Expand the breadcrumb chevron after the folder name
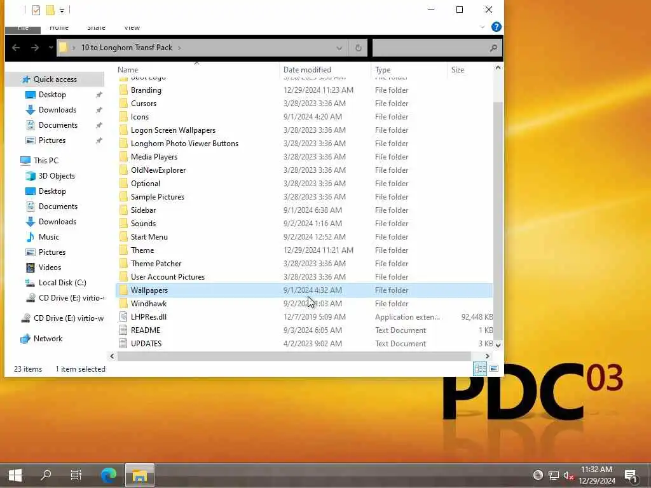The width and height of the screenshot is (651, 488). click(x=179, y=48)
